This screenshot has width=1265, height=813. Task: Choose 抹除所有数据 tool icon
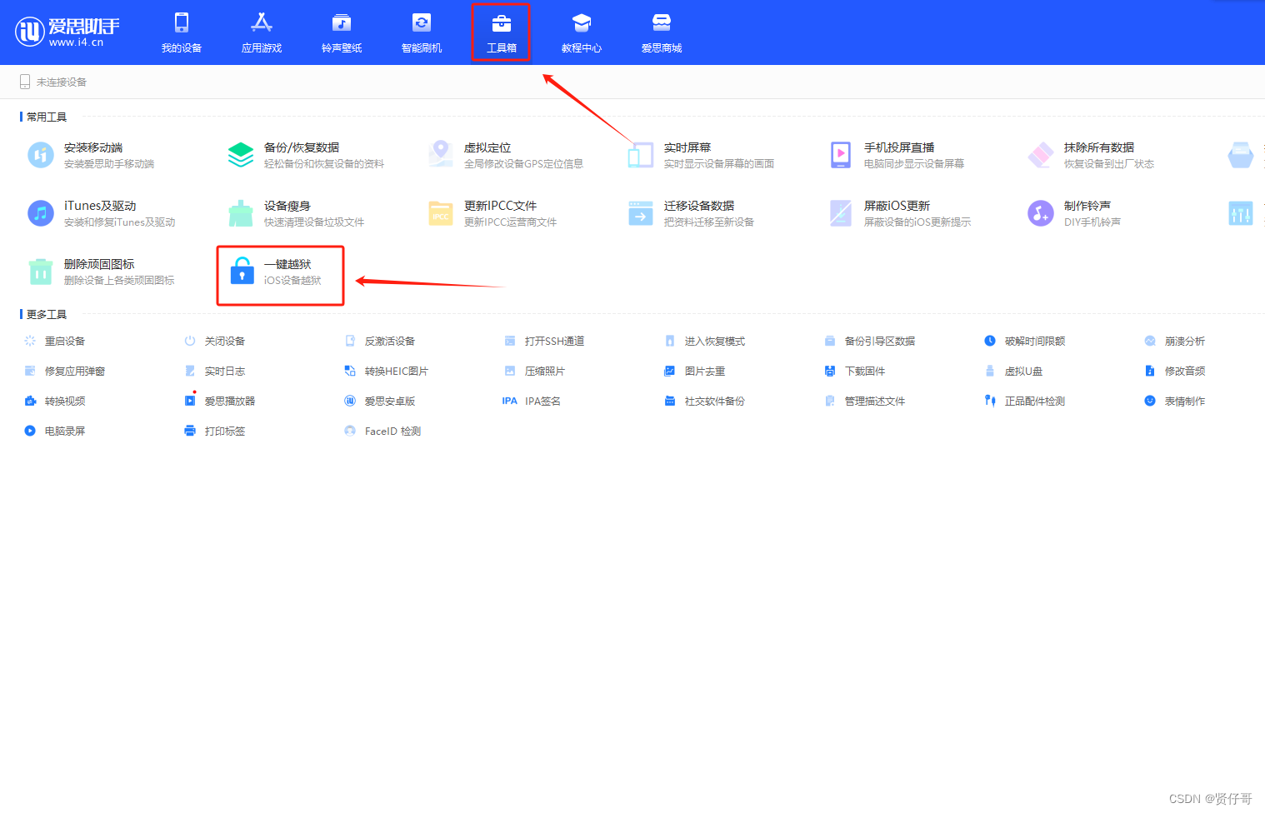pyautogui.click(x=1041, y=155)
